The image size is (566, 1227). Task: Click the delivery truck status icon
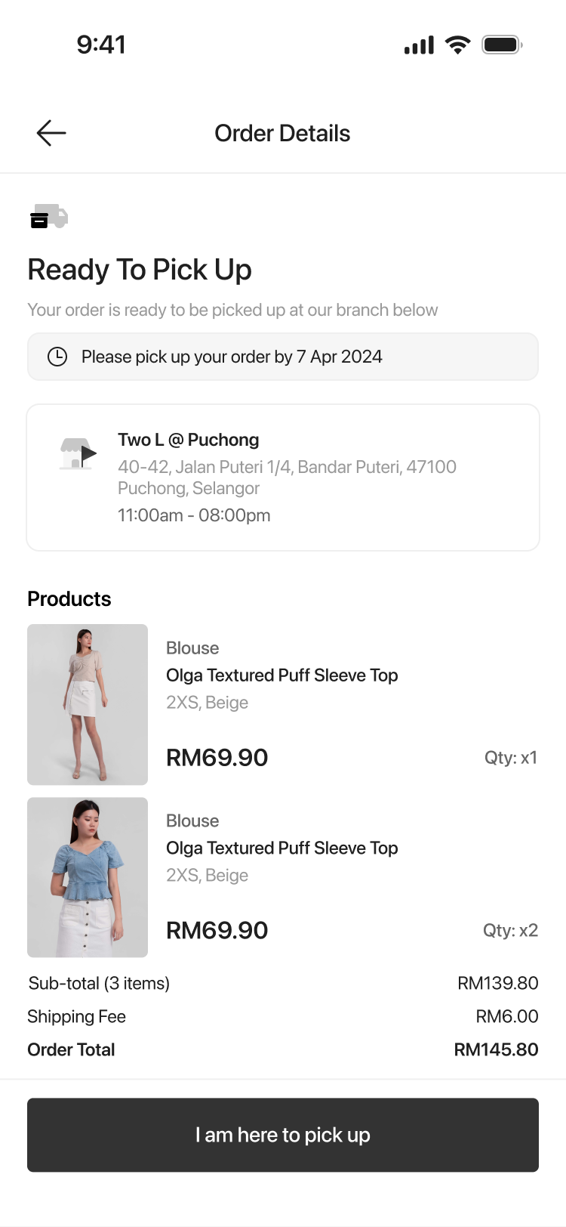point(49,216)
